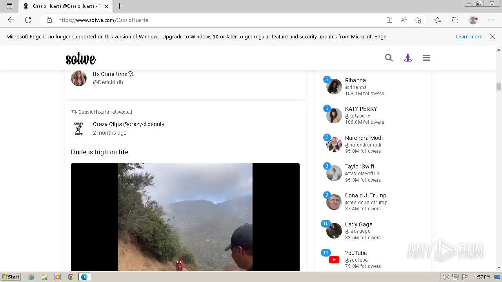The width and height of the screenshot is (502, 282).
Task: Close the Cassio Huerta tab
Action: (106, 6)
